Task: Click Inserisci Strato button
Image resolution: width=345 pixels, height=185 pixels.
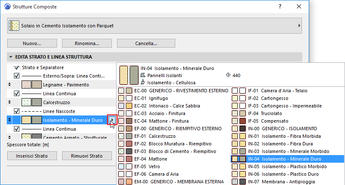Action: coord(32,156)
